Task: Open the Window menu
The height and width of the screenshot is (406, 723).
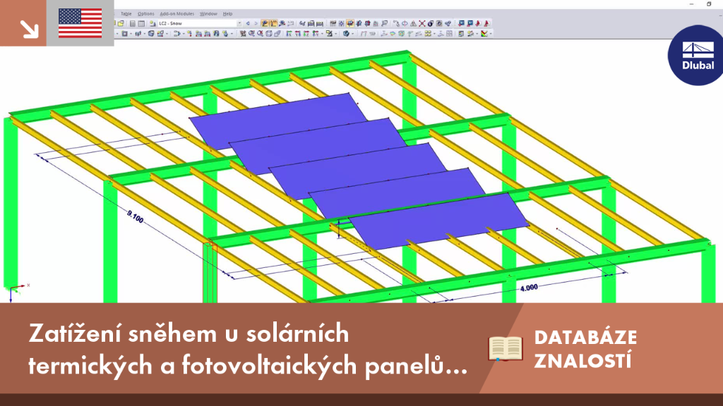Action: pyautogui.click(x=208, y=14)
